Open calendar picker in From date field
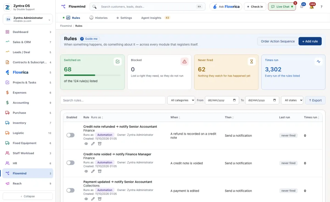The height and width of the screenshot is (202, 330). (234, 100)
